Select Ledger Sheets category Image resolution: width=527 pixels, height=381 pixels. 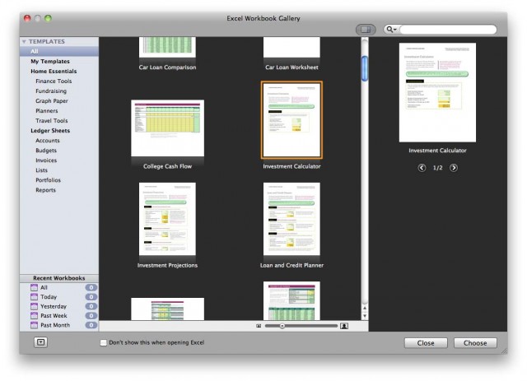[50, 131]
